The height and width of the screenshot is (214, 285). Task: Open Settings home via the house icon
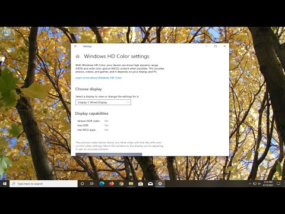pyautogui.click(x=78, y=56)
